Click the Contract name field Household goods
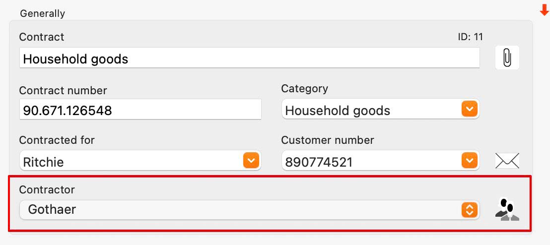Image resolution: width=550 pixels, height=245 pixels. 249,58
